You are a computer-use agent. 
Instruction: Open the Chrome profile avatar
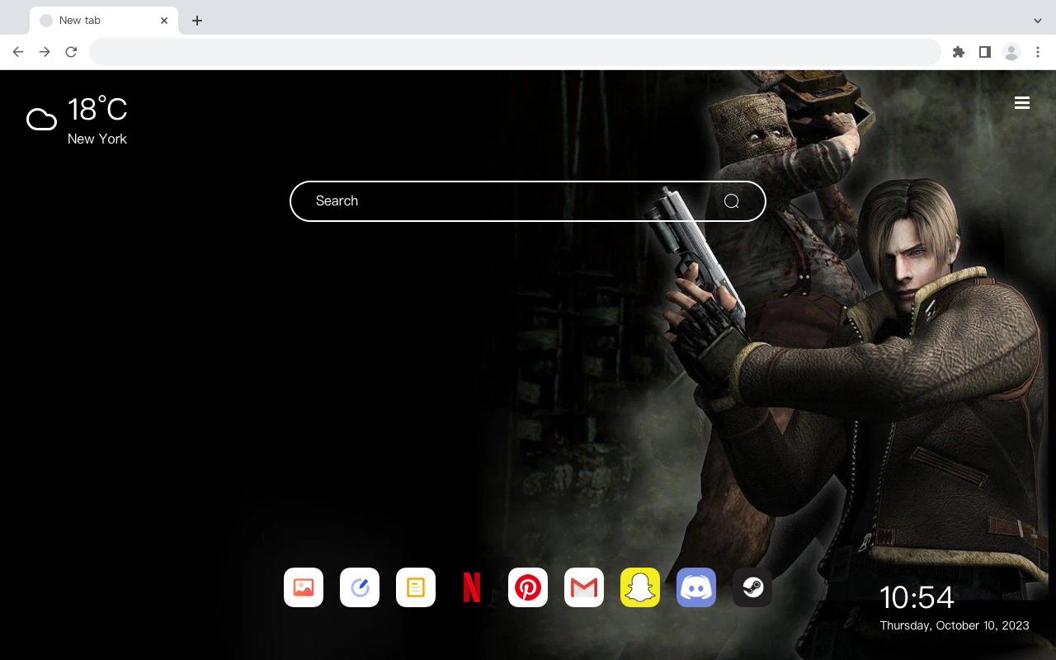tap(1011, 52)
